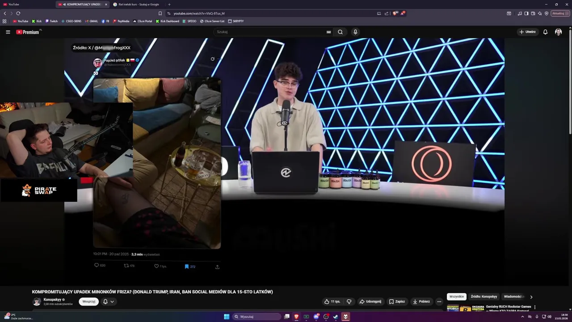Click the Brave Shields lion icon
Viewport: 572px width, 322px height.
coord(395,13)
